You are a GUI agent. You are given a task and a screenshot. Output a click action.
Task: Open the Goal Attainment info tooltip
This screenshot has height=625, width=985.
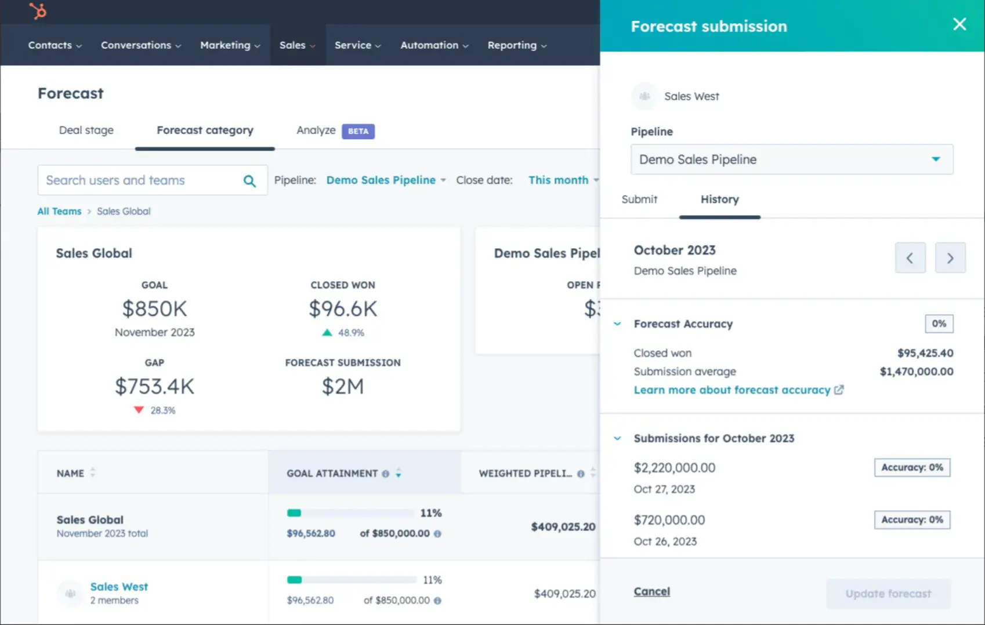point(385,474)
